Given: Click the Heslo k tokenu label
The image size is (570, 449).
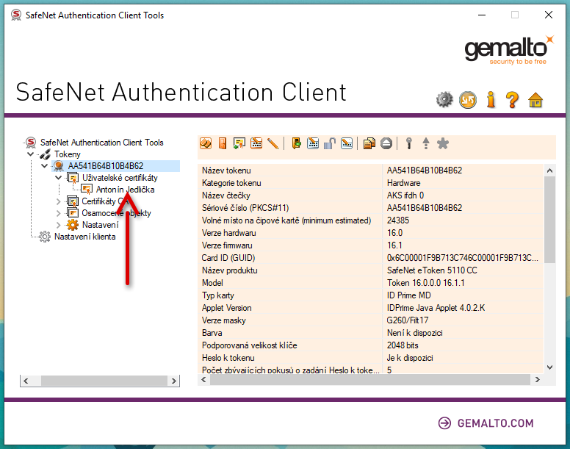Looking at the screenshot, I should coord(228,358).
